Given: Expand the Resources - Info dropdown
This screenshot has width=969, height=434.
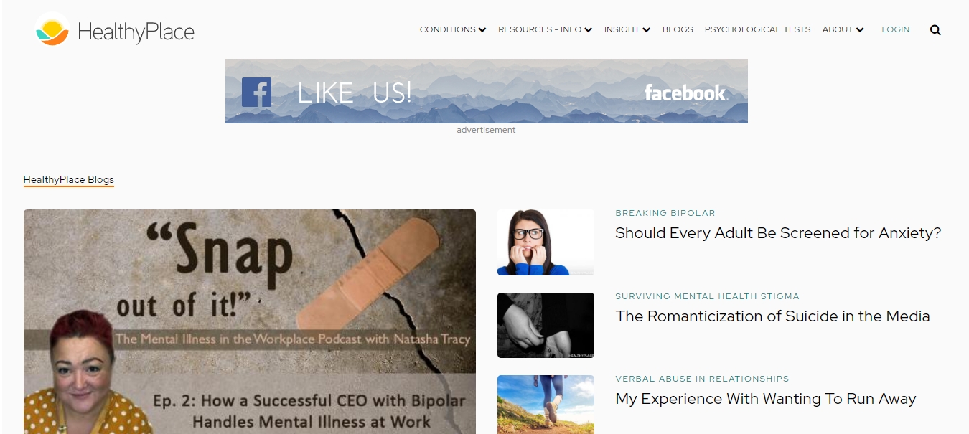Looking at the screenshot, I should [x=546, y=29].
